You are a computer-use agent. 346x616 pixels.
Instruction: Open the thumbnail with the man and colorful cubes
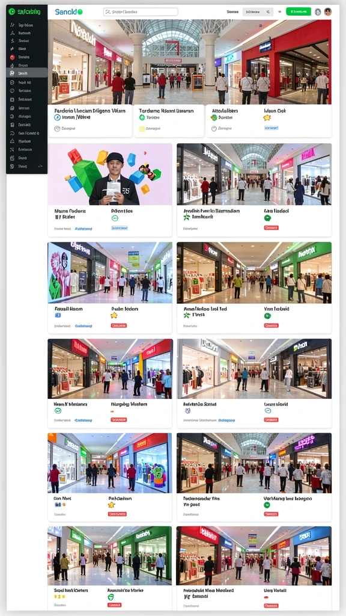tap(110, 174)
